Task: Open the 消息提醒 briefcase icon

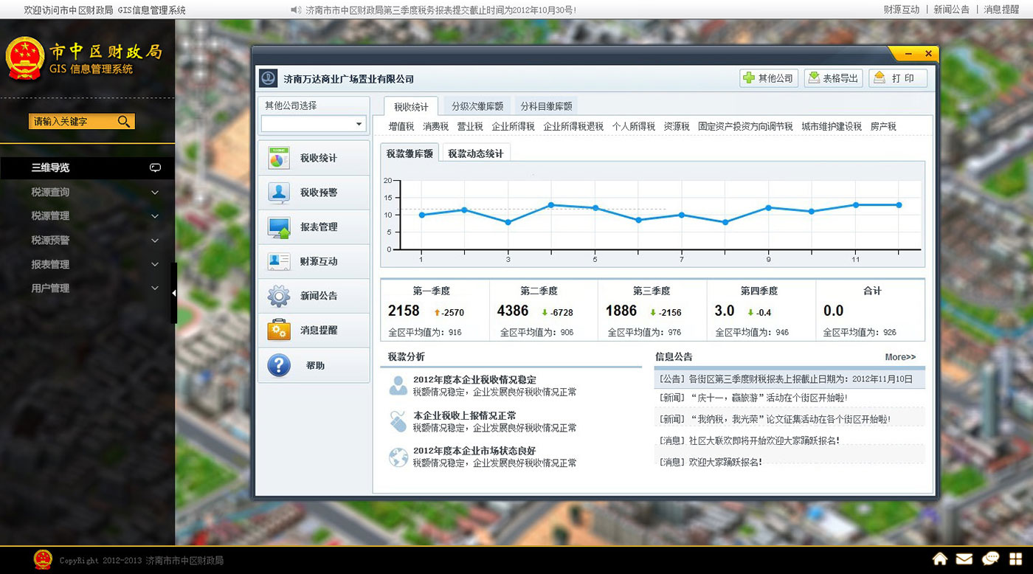Action: pyautogui.click(x=278, y=331)
